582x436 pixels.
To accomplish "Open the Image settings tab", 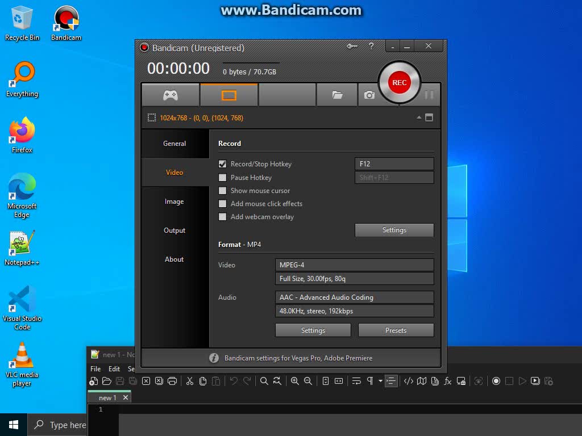I will (x=174, y=202).
